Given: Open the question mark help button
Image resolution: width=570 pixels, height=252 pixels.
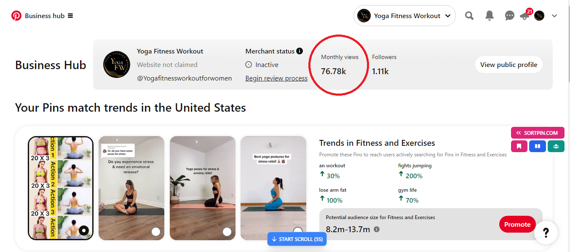Looking at the screenshot, I should click(x=546, y=233).
